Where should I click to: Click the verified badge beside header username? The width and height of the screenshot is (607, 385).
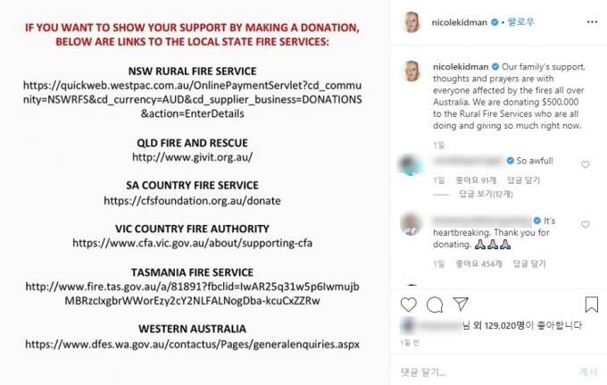point(495,22)
